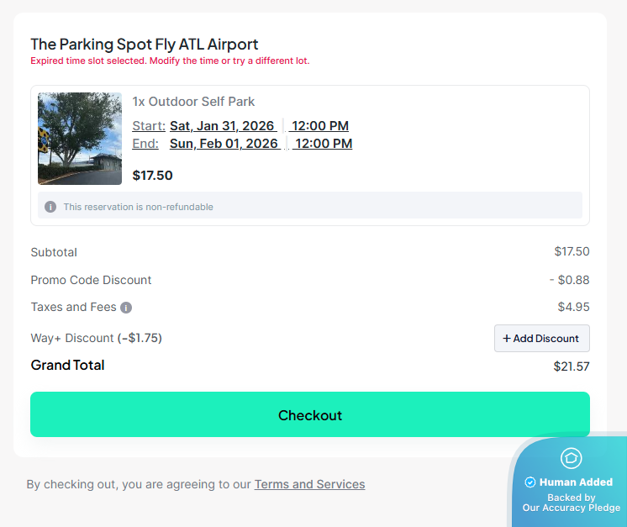
Task: Change the start time 12:00 PM
Action: 319,126
